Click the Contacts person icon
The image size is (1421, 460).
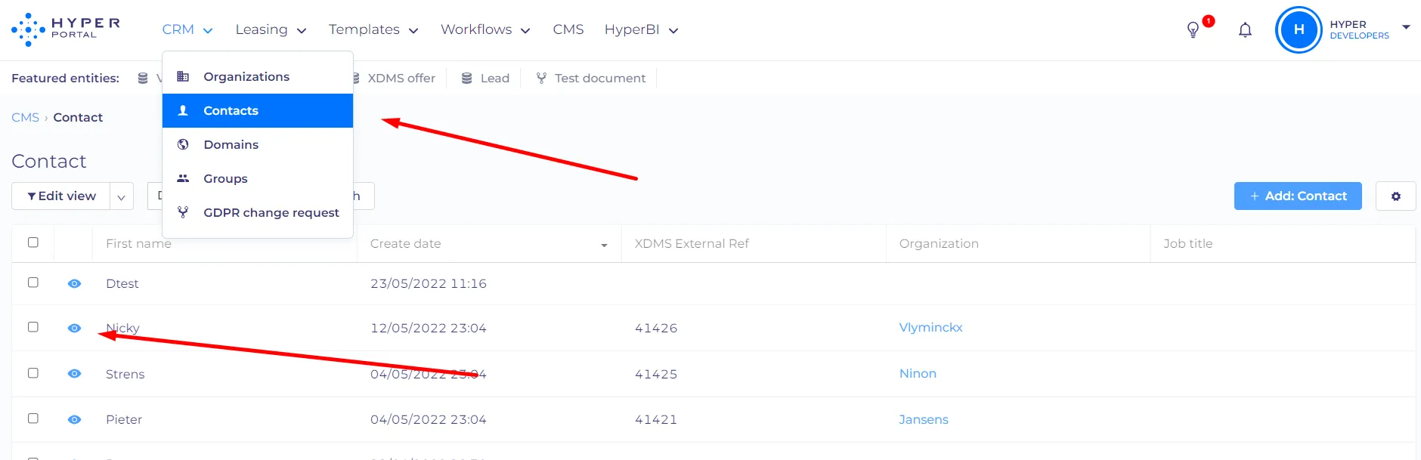(183, 110)
